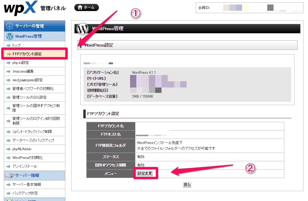The height and width of the screenshot is (201, 308).
Task: Click the 国外IPアクセス制限 有効 value cell
Action: [x=210, y=165]
